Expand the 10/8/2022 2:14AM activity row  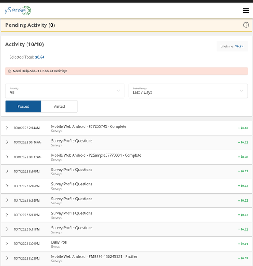click(x=7, y=128)
